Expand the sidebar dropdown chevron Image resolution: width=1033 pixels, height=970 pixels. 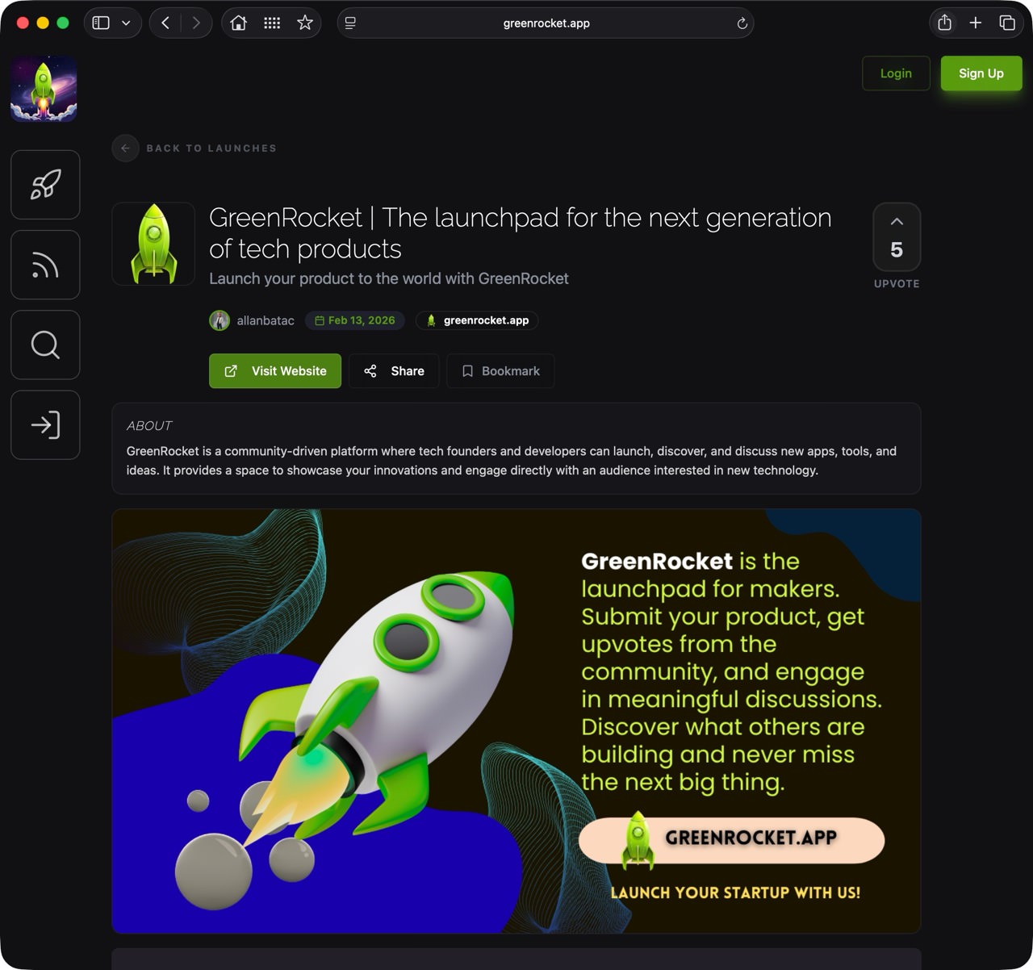point(126,23)
